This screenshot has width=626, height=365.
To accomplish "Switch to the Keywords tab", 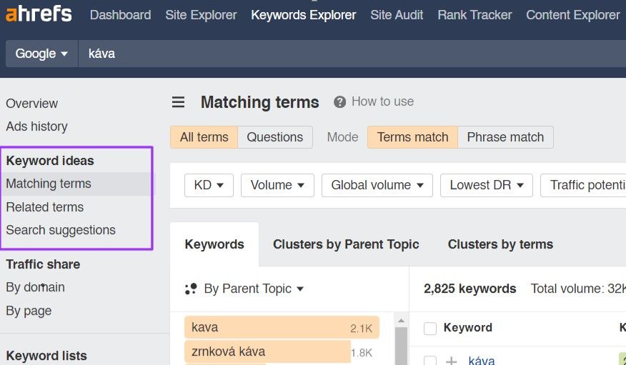I will click(214, 244).
